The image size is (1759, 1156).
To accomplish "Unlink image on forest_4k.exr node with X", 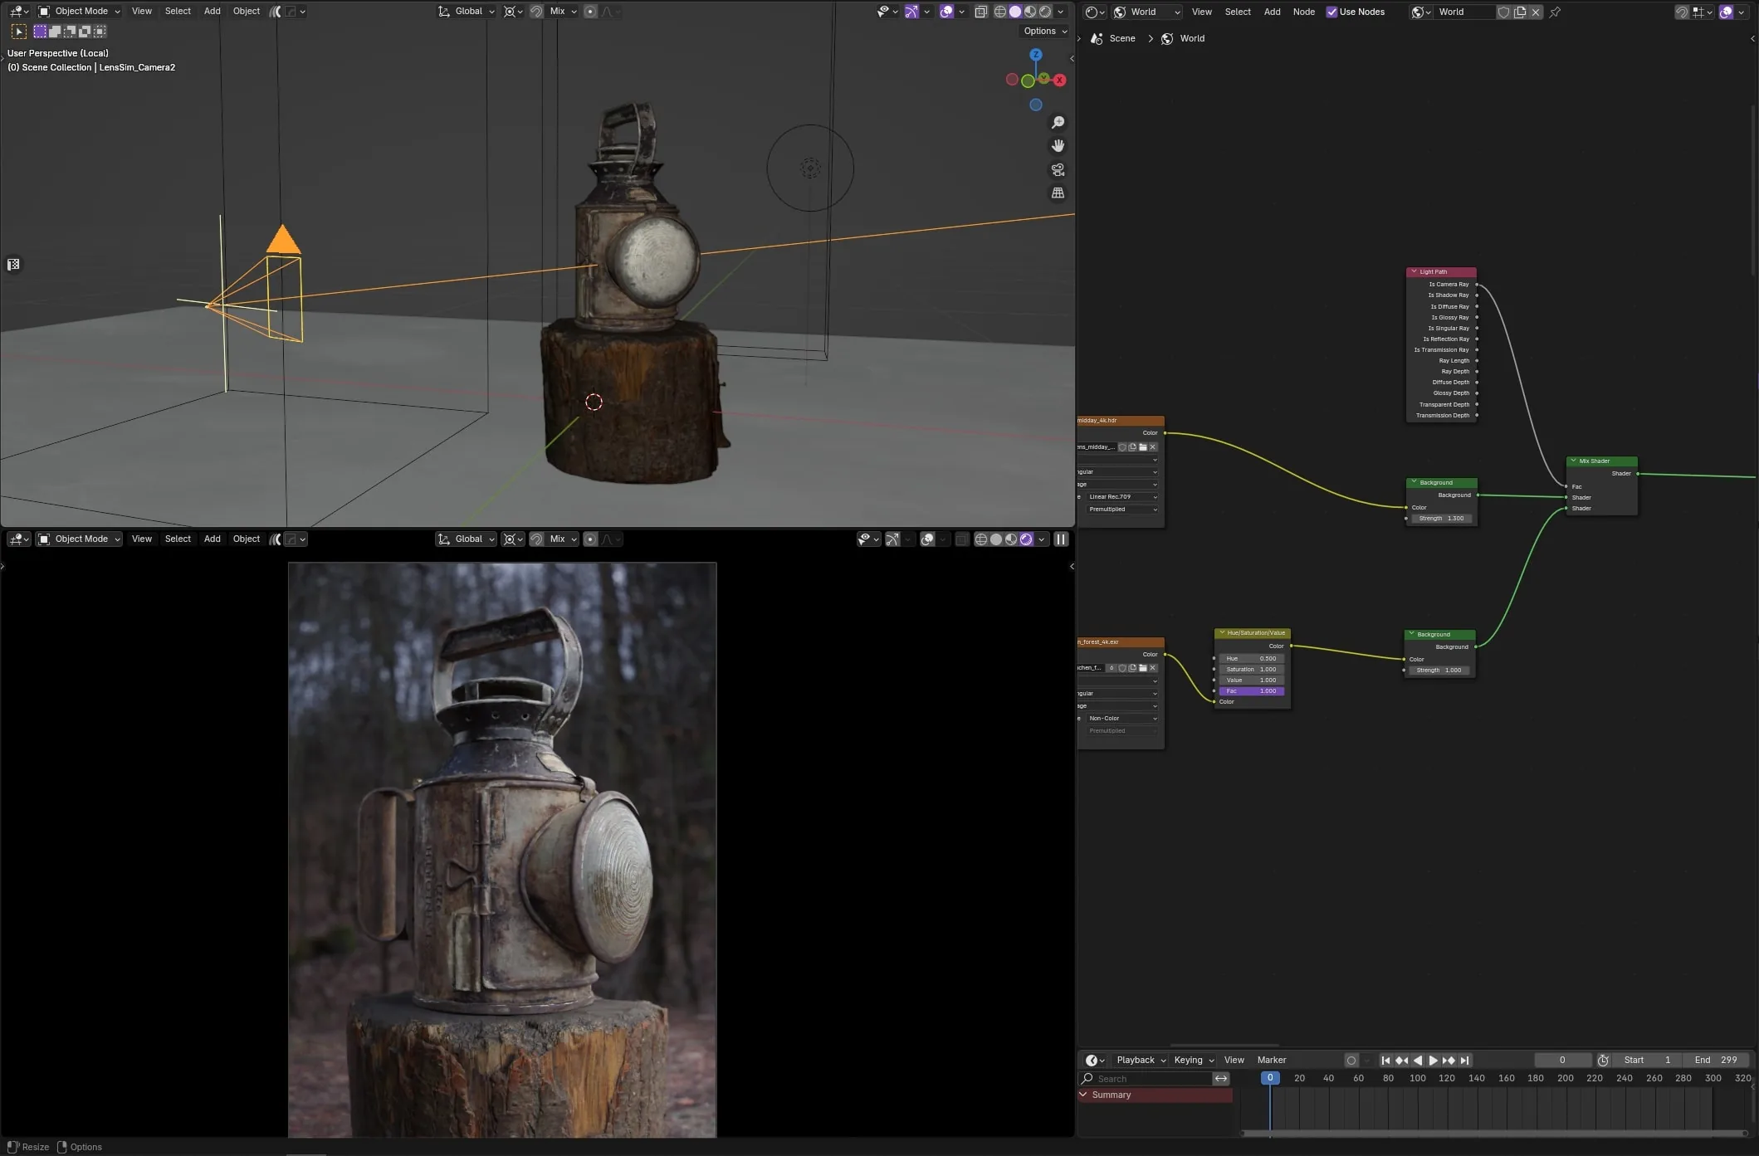I will pyautogui.click(x=1152, y=668).
